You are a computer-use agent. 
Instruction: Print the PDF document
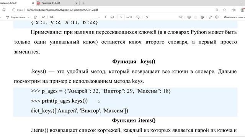[189, 17]
